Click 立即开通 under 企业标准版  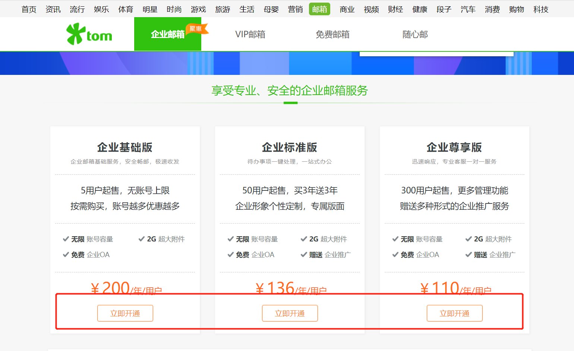tap(290, 313)
